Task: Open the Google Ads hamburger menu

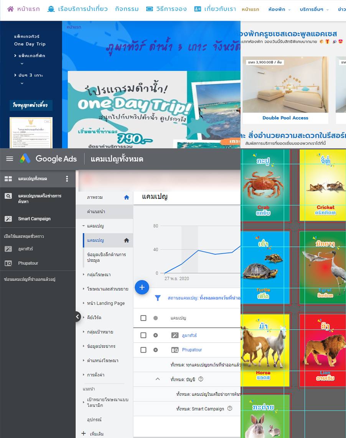Action: [x=10, y=159]
